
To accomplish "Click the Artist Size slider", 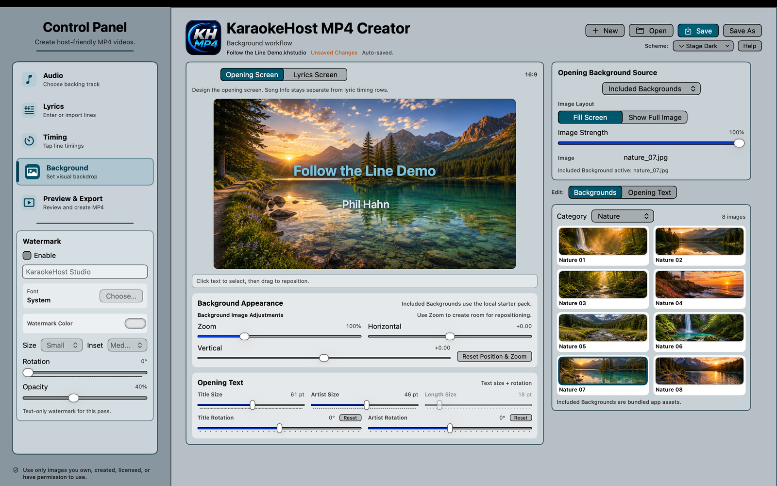I will click(365, 405).
